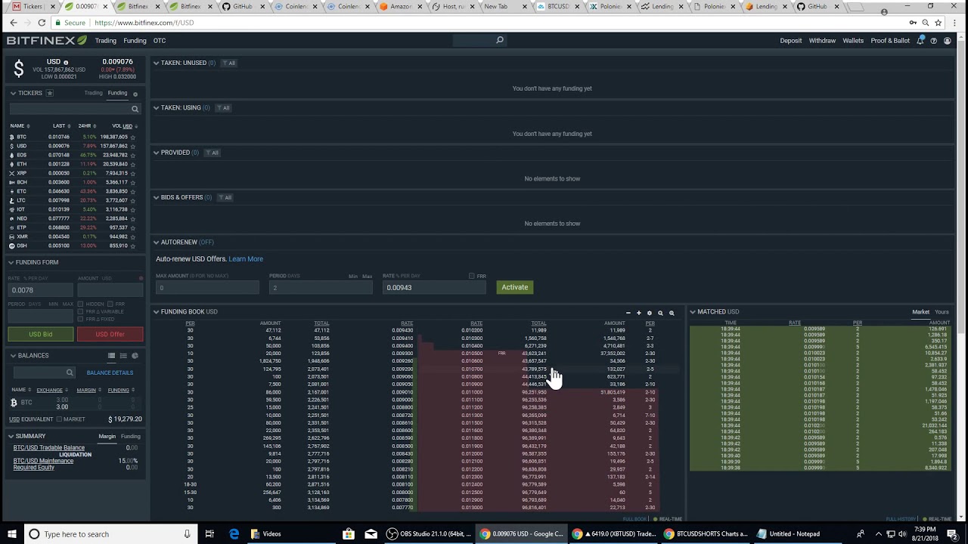Open funding book settings gear
This screenshot has height=544, width=968.
(x=649, y=312)
